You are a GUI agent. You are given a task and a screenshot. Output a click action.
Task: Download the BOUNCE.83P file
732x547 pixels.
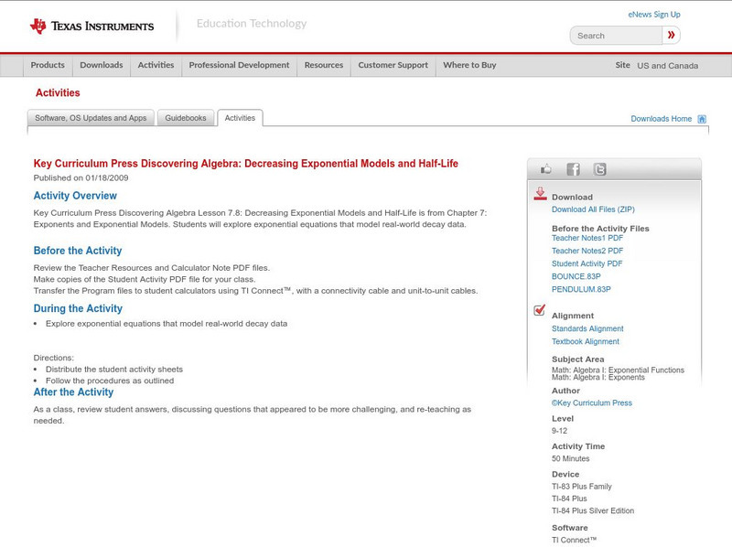tap(576, 276)
